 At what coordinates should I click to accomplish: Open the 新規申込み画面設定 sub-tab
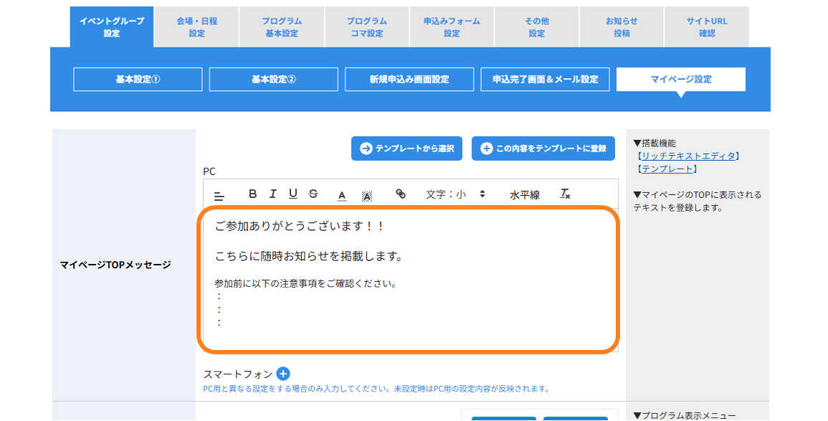coord(409,79)
